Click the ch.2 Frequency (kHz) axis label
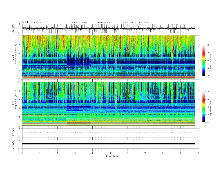 click(x=15, y=100)
